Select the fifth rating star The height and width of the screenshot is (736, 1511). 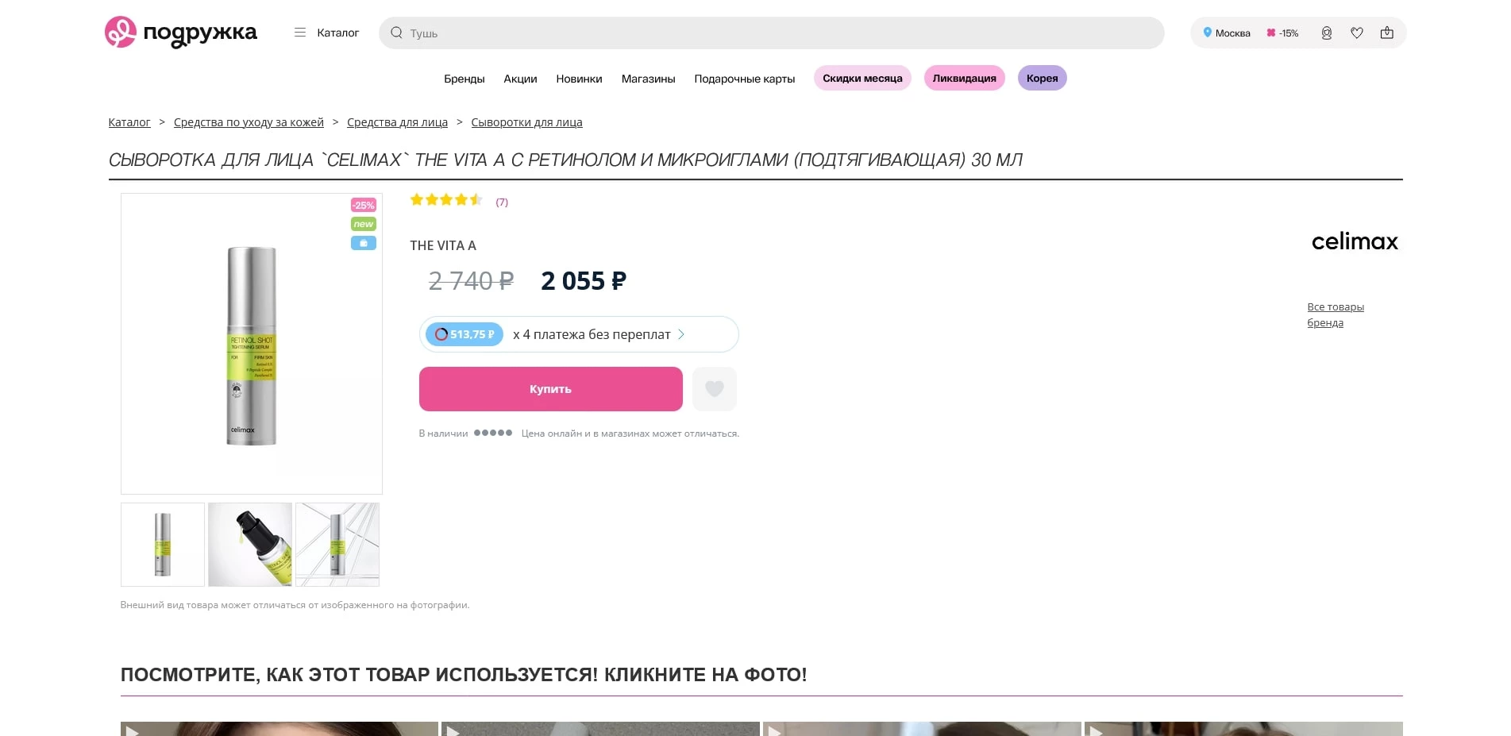(476, 200)
